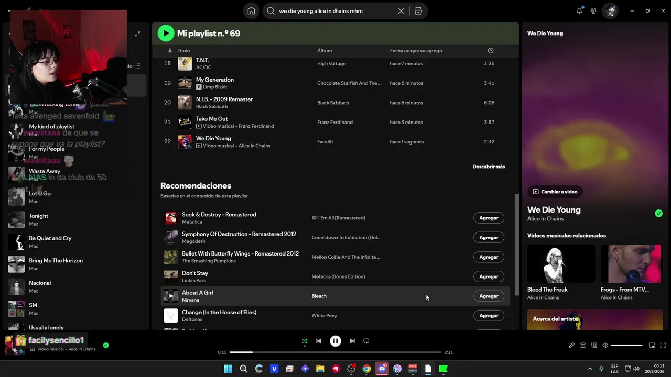Open Alice In Chains artist in side panel
Image resolution: width=671 pixels, height=377 pixels.
(545, 219)
